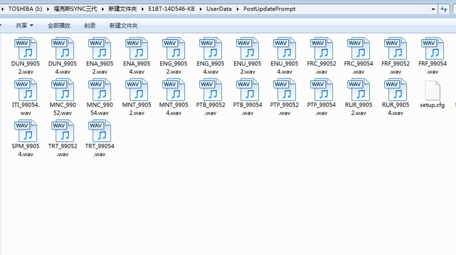Select PTP_99054.wav file icon
The width and height of the screenshot is (456, 255).
321,90
